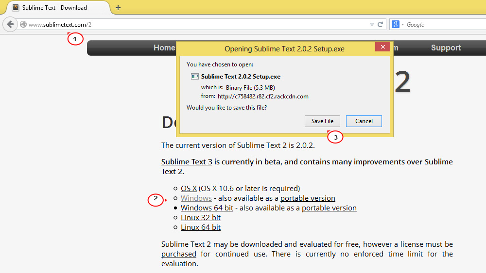Open Windows portable version link
Screen dimensions: 486x273
308,198
